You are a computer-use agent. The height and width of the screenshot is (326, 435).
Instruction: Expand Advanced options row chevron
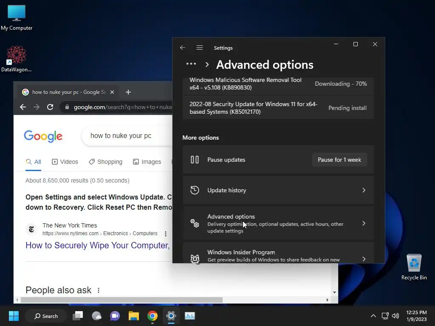[x=364, y=223]
